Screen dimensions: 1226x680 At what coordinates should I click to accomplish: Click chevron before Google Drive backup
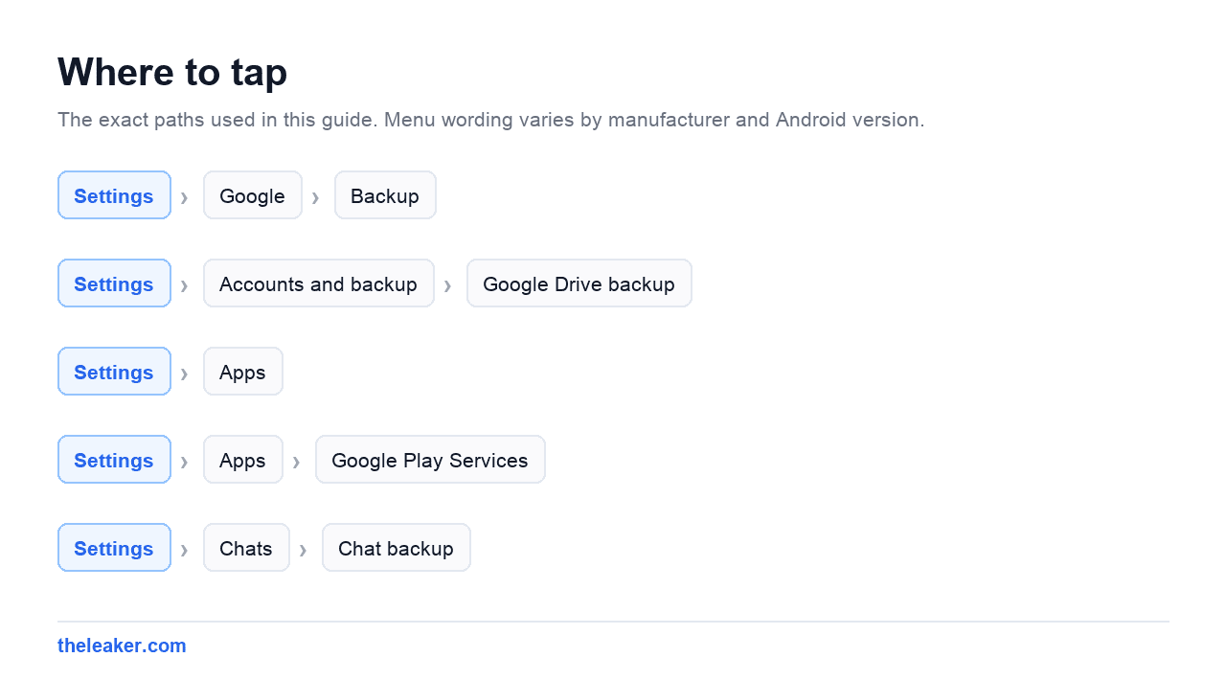(x=447, y=285)
